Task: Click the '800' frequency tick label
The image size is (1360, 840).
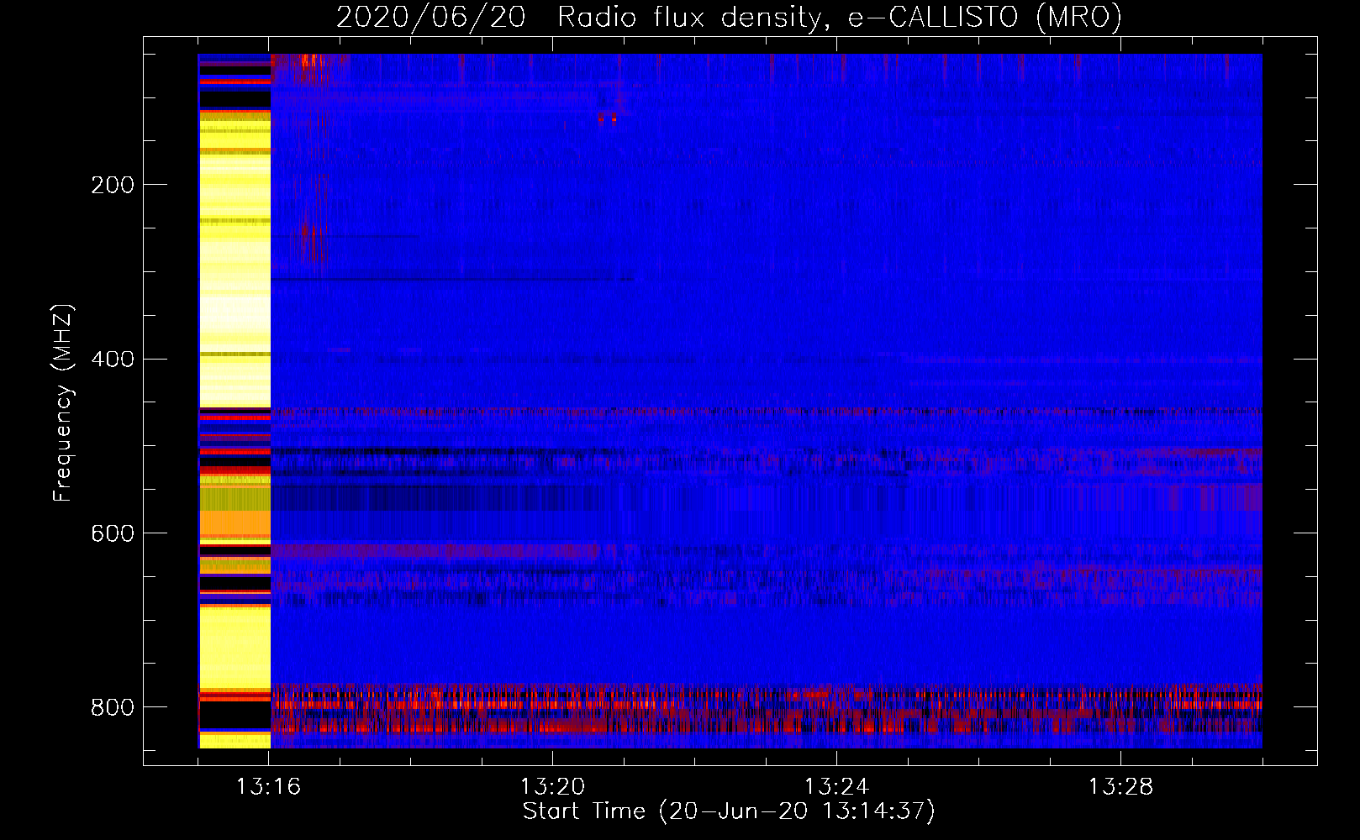Action: (x=112, y=707)
